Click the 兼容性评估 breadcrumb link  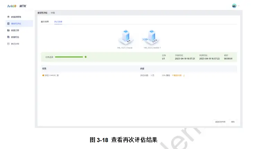(x=42, y=13)
